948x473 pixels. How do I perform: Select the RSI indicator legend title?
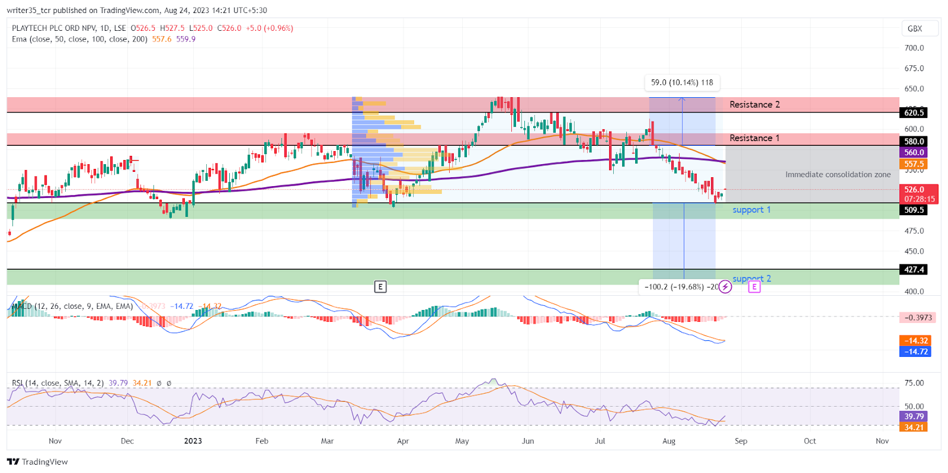pos(57,383)
